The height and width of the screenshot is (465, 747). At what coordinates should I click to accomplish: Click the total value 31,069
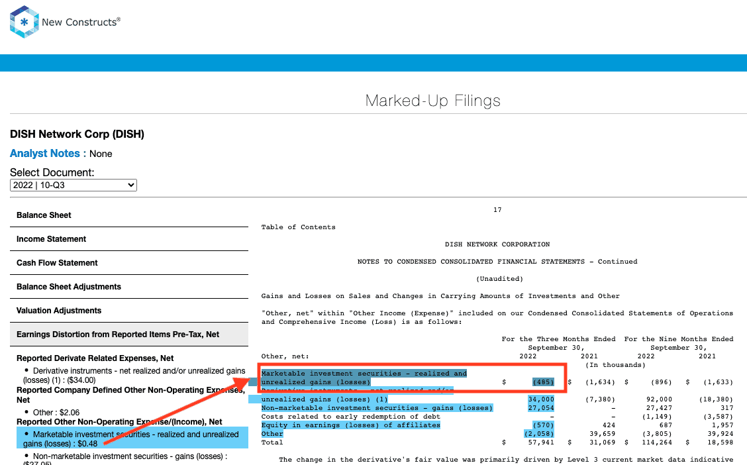[602, 442]
